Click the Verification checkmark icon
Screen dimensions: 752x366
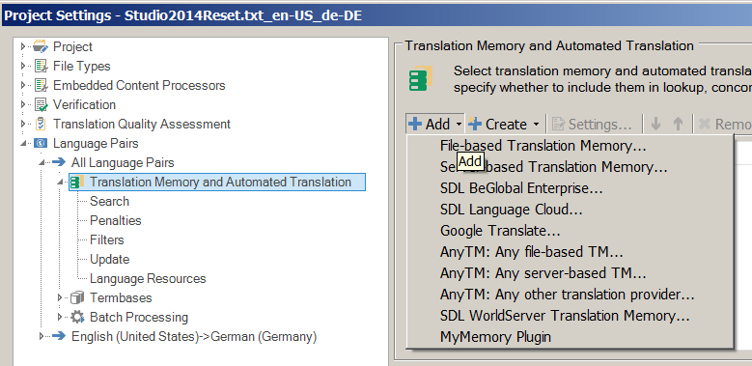tap(41, 104)
